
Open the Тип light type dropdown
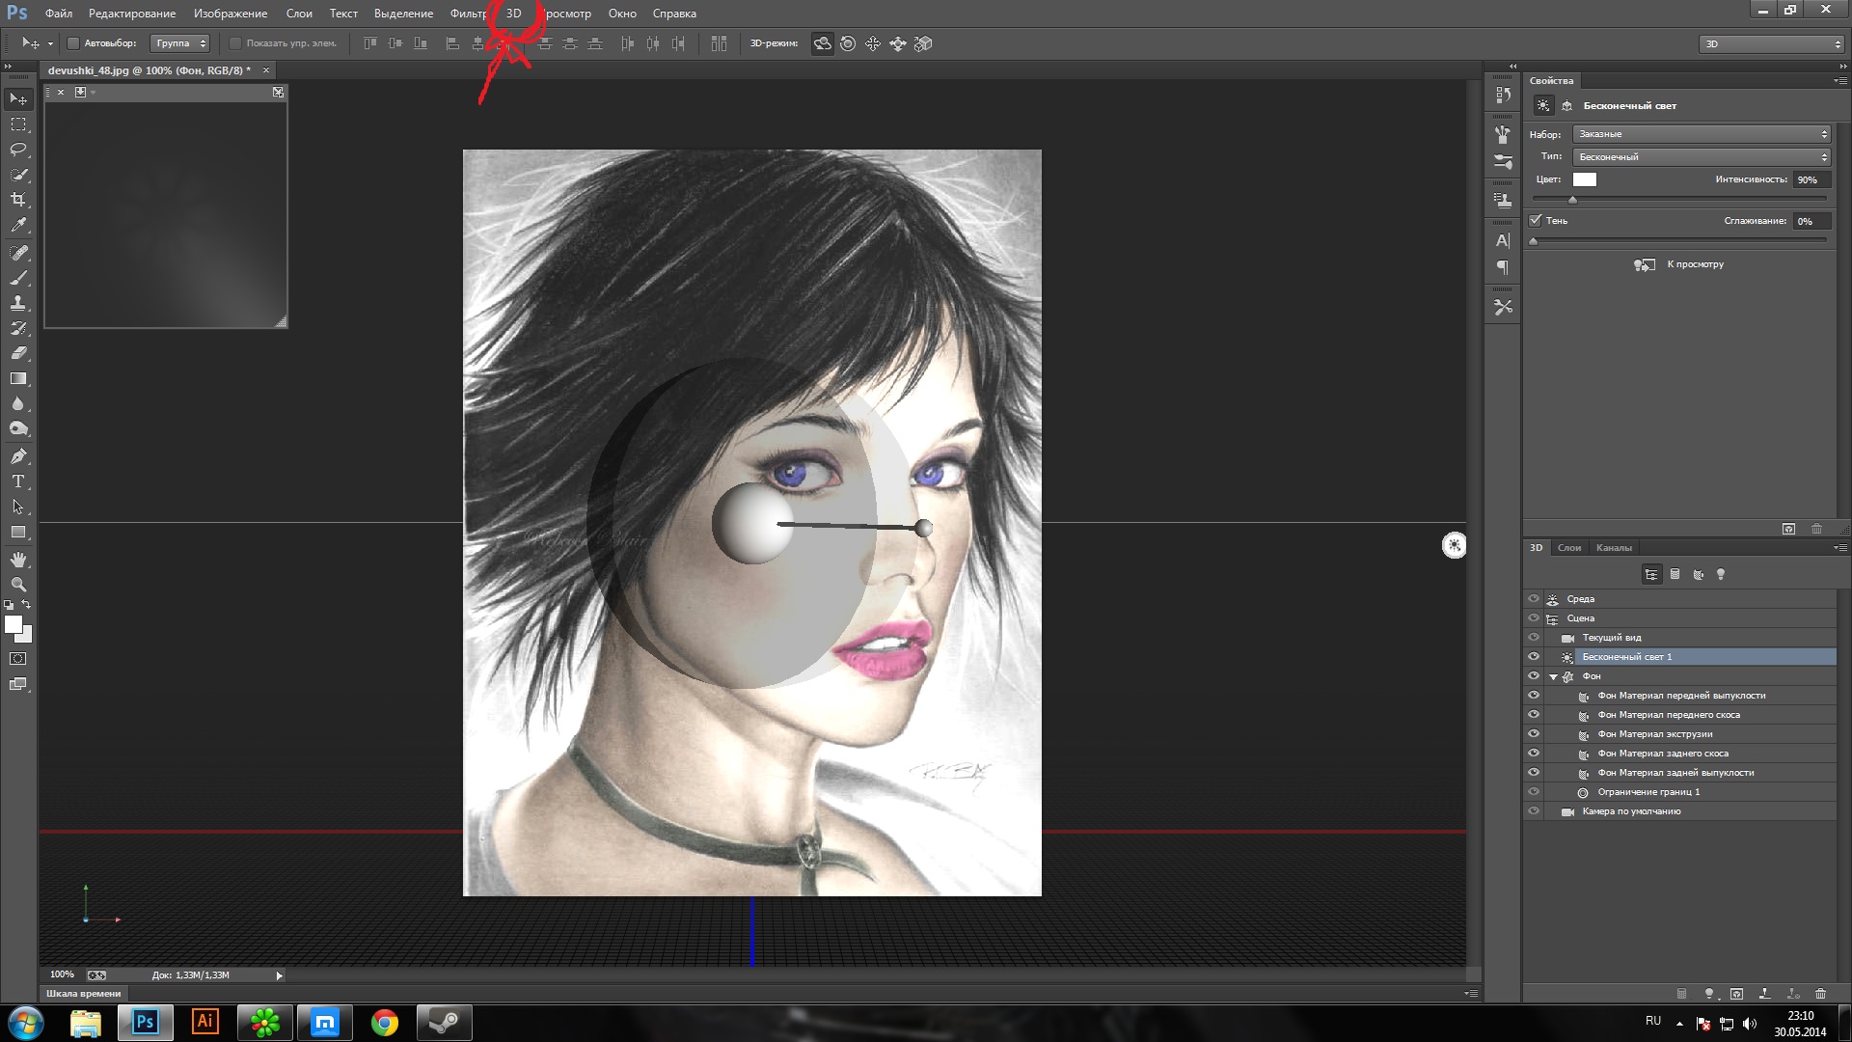(x=1702, y=156)
